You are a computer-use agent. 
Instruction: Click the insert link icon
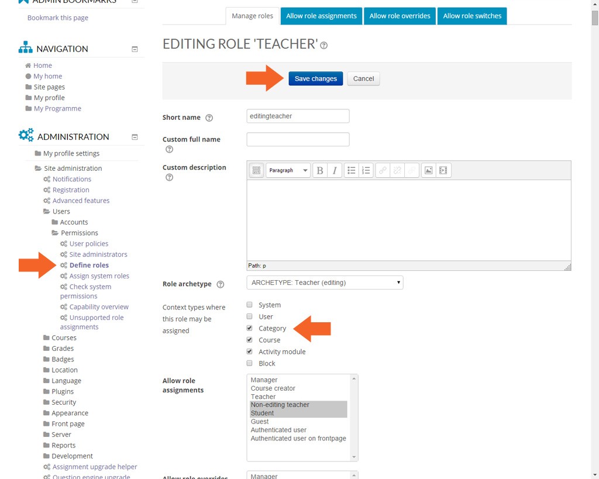click(x=383, y=170)
